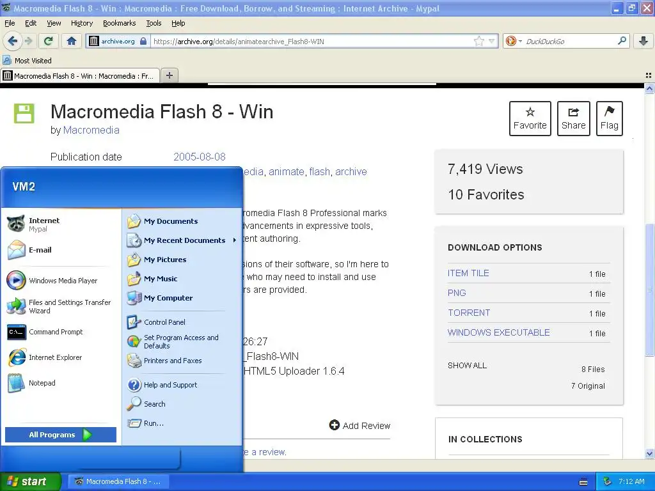Open the URL history dropdown arrow

[492, 41]
